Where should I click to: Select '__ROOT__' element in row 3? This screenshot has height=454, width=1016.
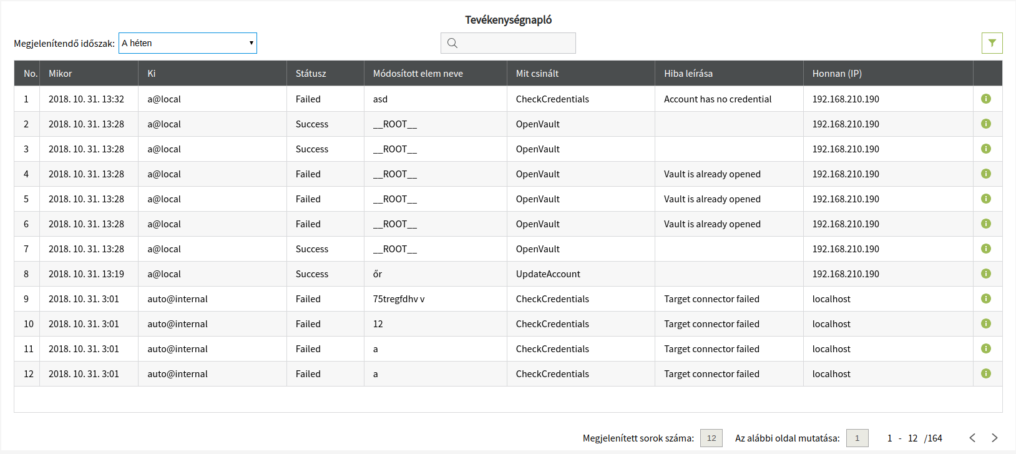click(x=395, y=149)
